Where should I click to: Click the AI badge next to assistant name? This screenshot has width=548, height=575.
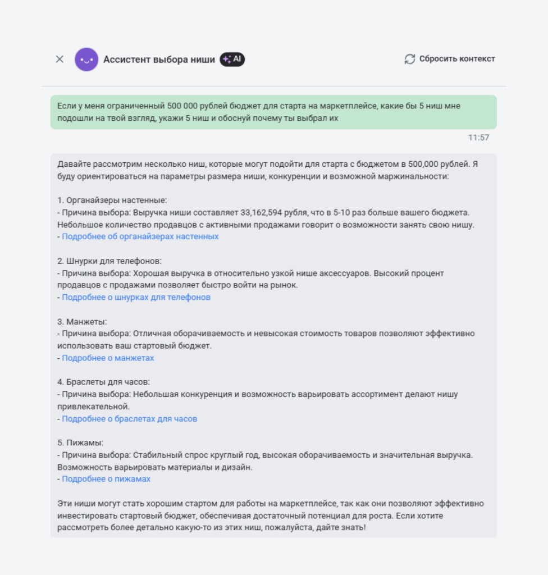(x=233, y=58)
